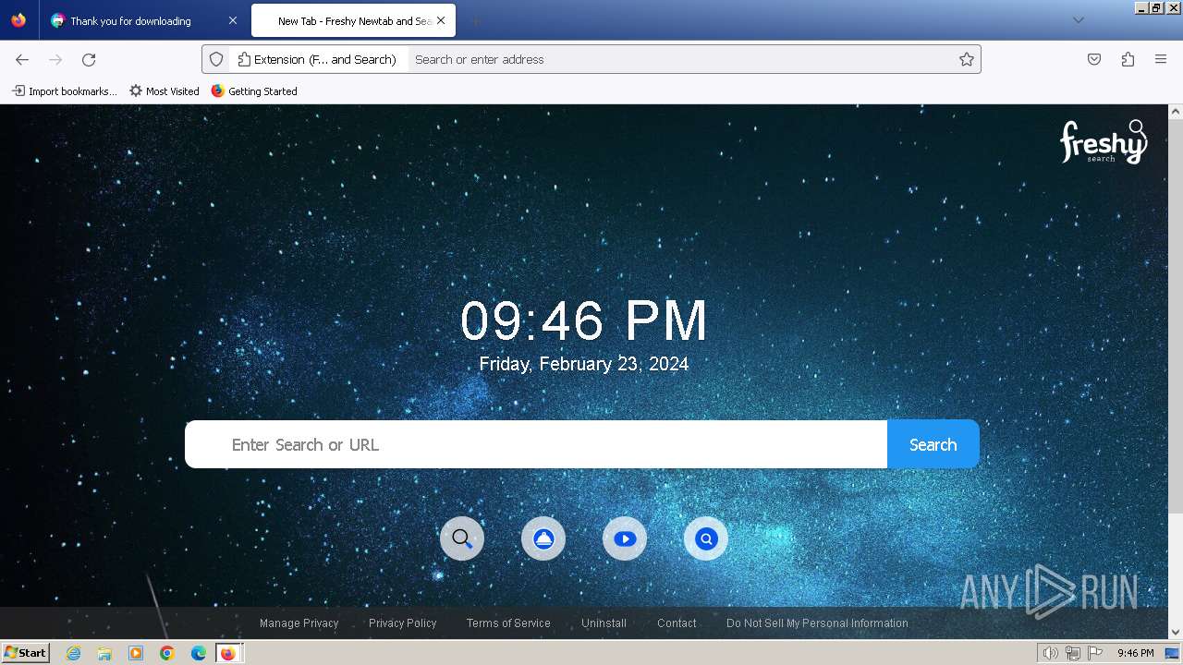Open the Privacy Policy link
Image resolution: width=1183 pixels, height=665 pixels.
click(x=403, y=623)
